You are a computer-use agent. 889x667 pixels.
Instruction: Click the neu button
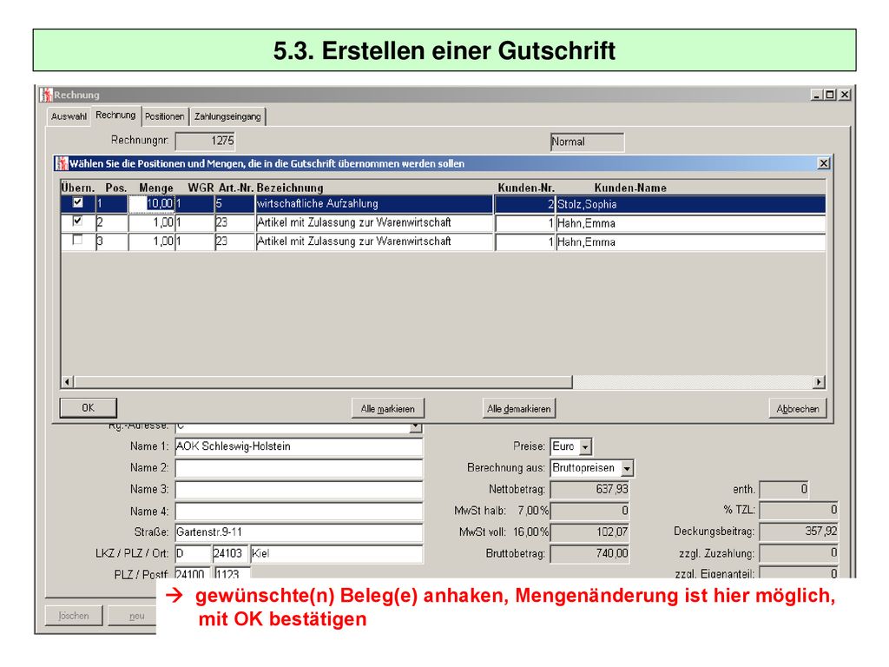pos(136,616)
